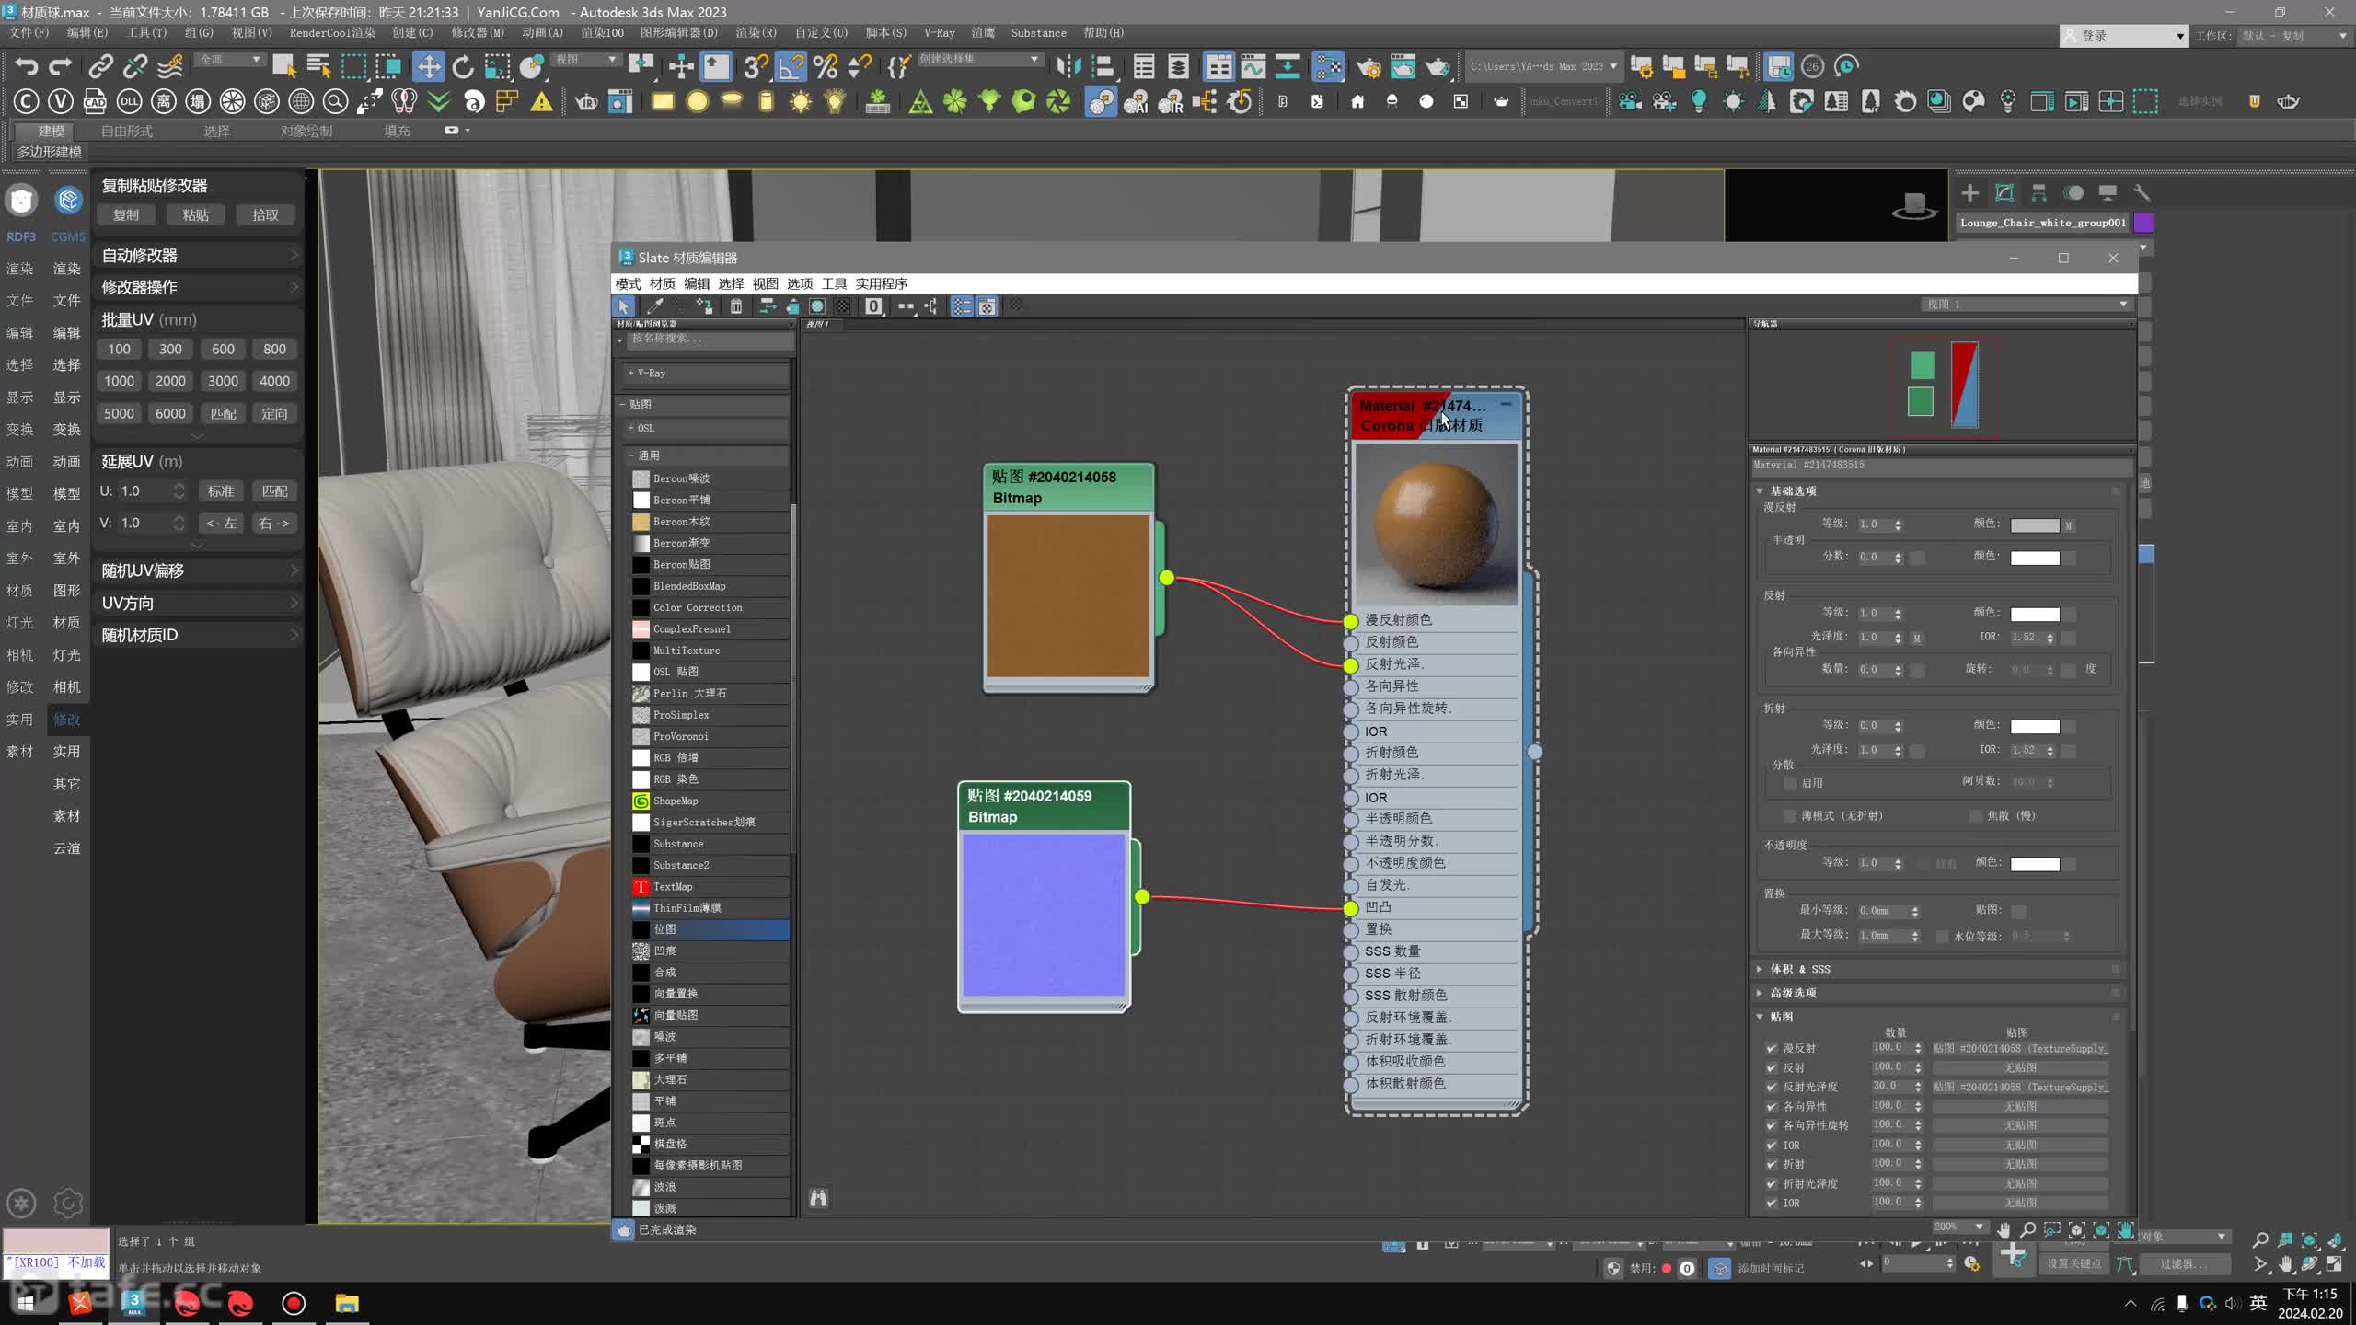Click the Slate show background in preview icon
The height and width of the screenshot is (1325, 2356).
[842, 306]
